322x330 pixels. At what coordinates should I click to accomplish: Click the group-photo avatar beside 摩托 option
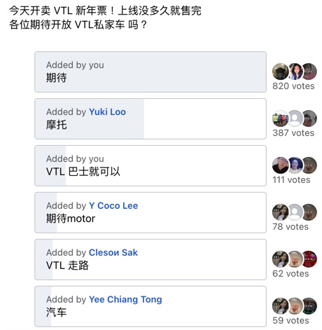(x=281, y=118)
